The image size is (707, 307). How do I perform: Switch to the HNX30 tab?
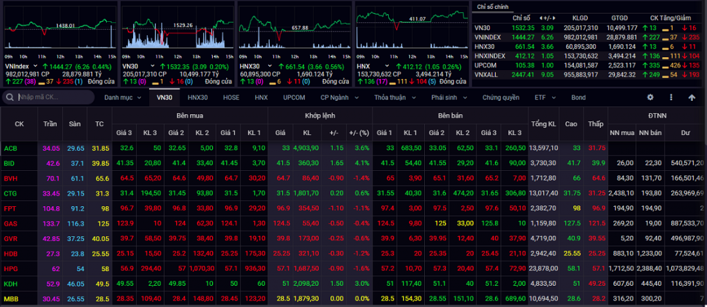click(x=197, y=98)
